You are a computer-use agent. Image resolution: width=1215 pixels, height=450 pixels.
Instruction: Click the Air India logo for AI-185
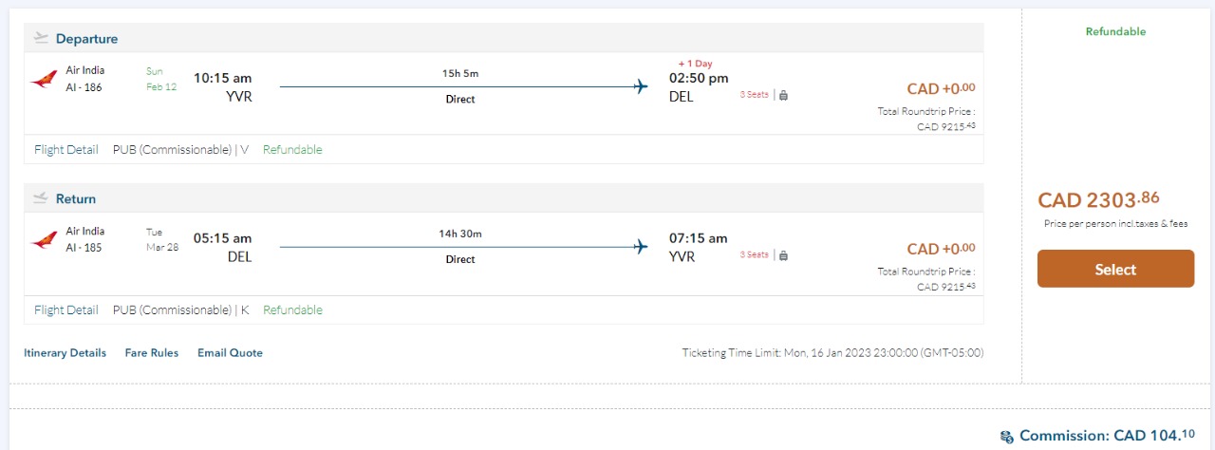pos(44,239)
